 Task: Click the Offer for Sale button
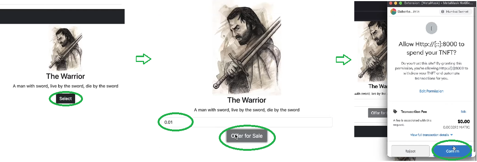pos(247,136)
